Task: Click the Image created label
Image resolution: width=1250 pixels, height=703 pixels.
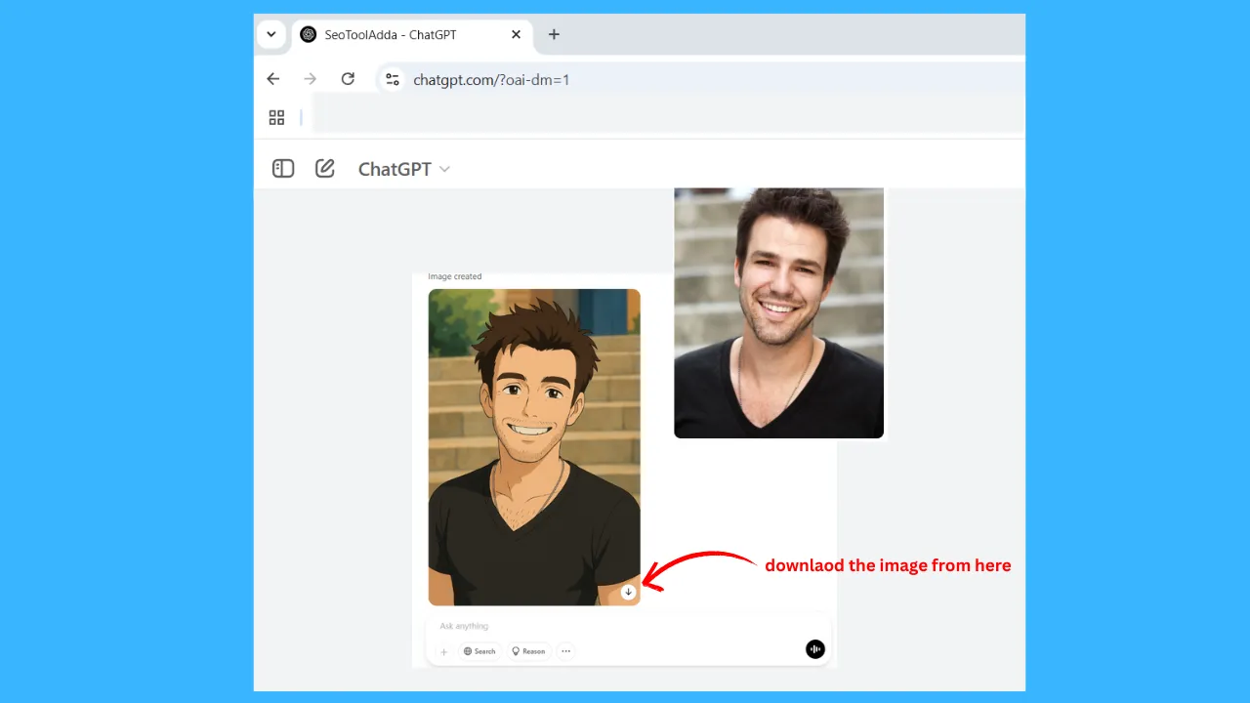Action: coord(454,276)
